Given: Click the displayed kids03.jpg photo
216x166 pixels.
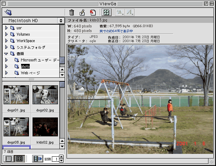Looking at the screenshot, I should coord(140,99).
